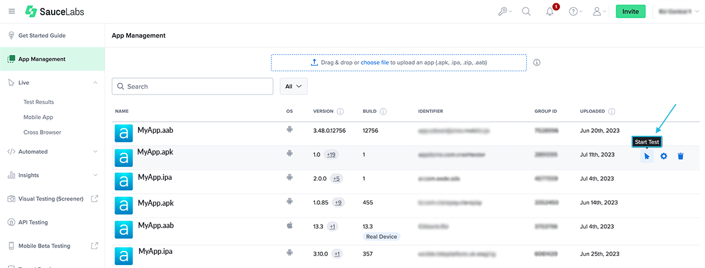The width and height of the screenshot is (705, 268).
Task: Expand the Automated sidebar section
Action: point(95,152)
